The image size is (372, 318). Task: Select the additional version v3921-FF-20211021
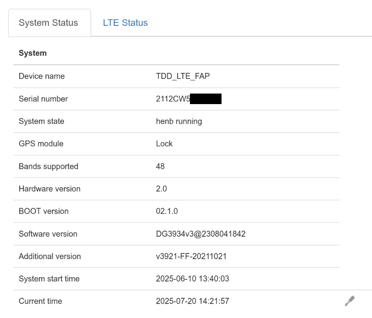click(x=191, y=256)
